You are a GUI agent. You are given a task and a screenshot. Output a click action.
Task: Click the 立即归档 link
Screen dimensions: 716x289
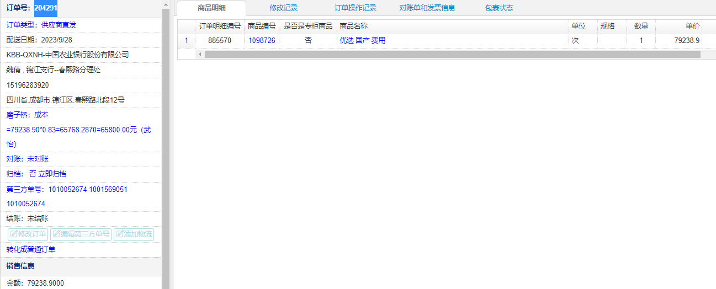52,174
